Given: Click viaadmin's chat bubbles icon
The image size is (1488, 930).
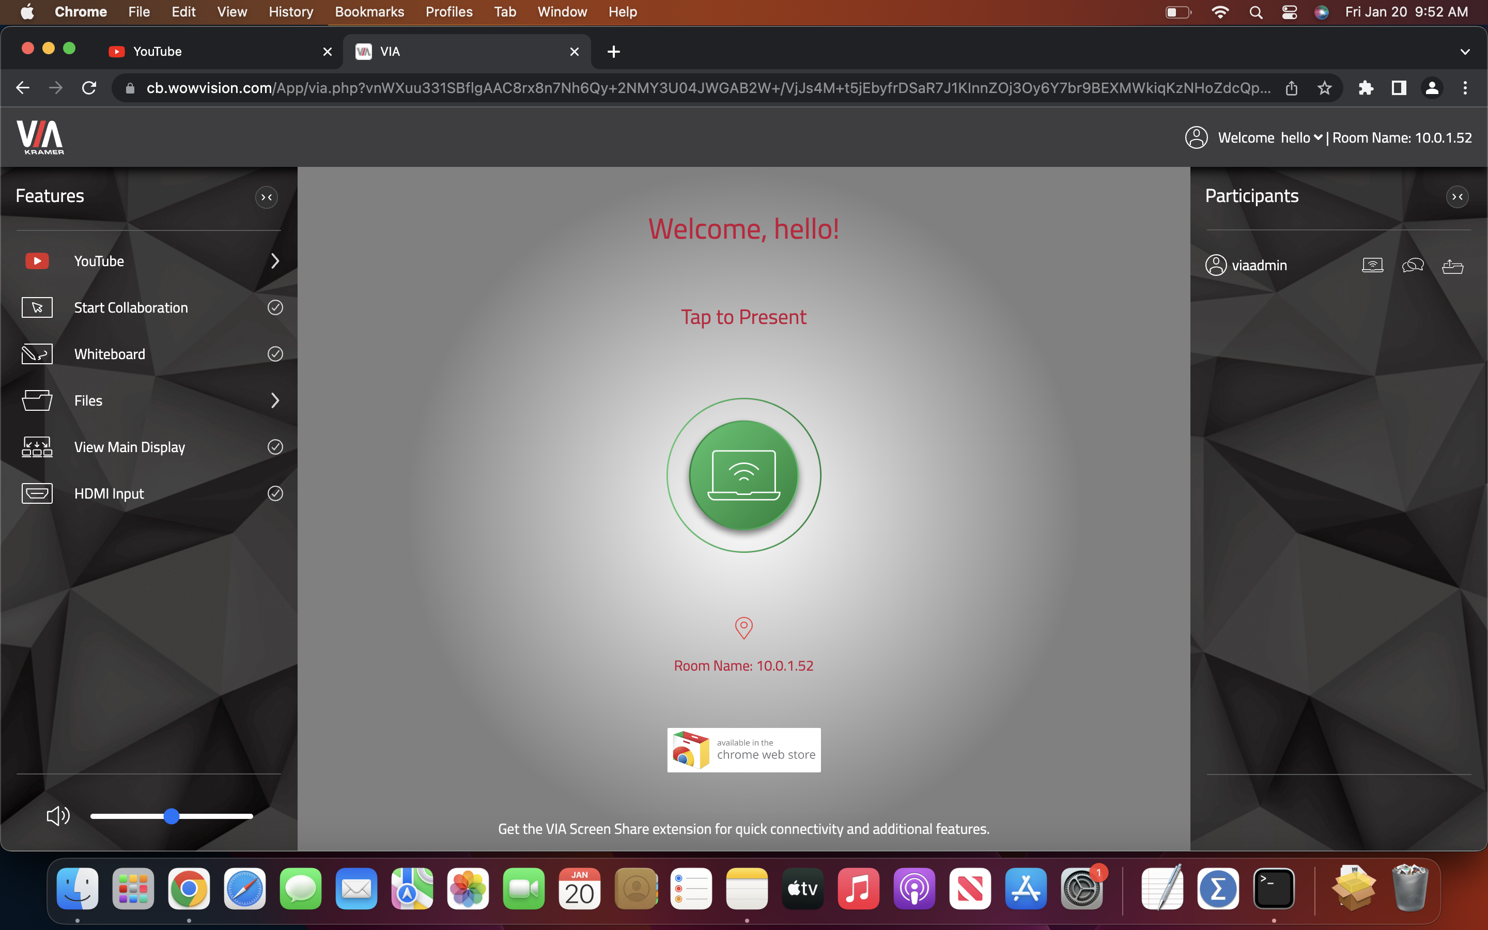Looking at the screenshot, I should [1413, 265].
